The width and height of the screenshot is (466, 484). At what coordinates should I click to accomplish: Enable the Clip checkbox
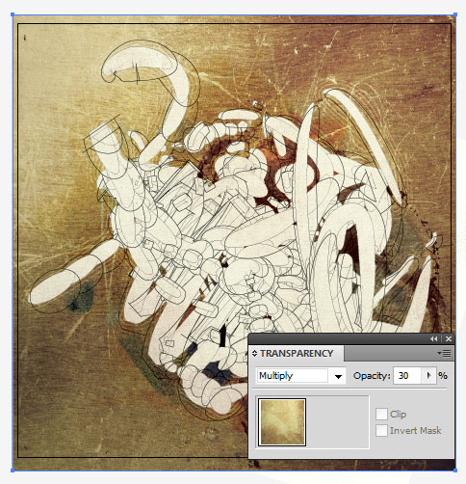tap(381, 415)
